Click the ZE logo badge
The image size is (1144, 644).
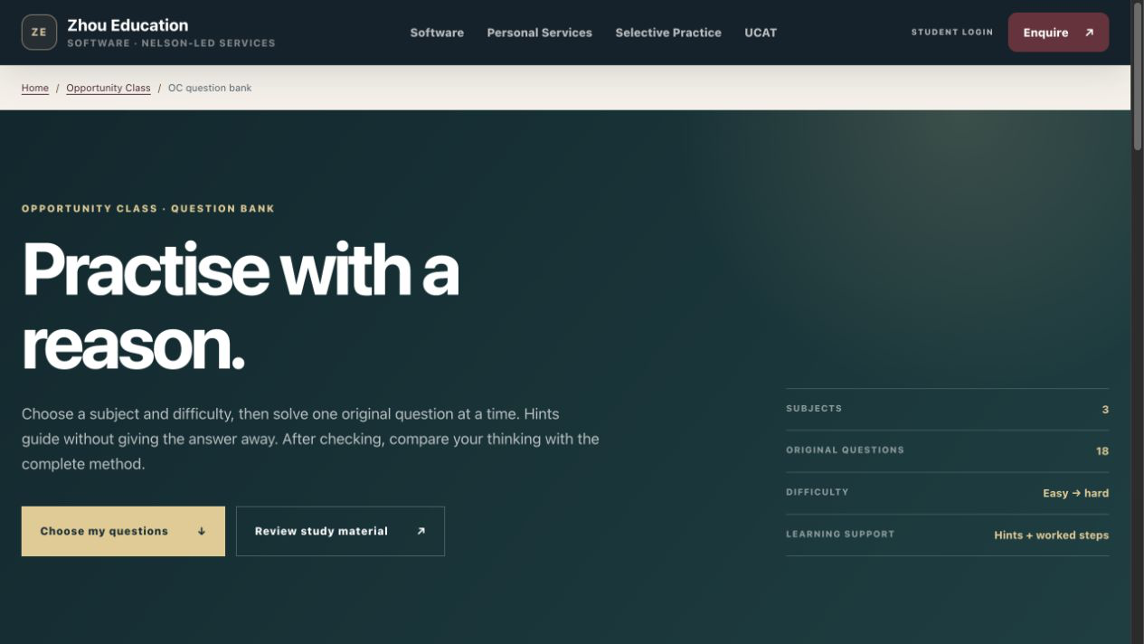click(x=39, y=33)
